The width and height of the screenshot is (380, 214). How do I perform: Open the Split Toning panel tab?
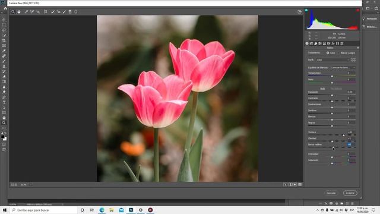tap(325, 43)
